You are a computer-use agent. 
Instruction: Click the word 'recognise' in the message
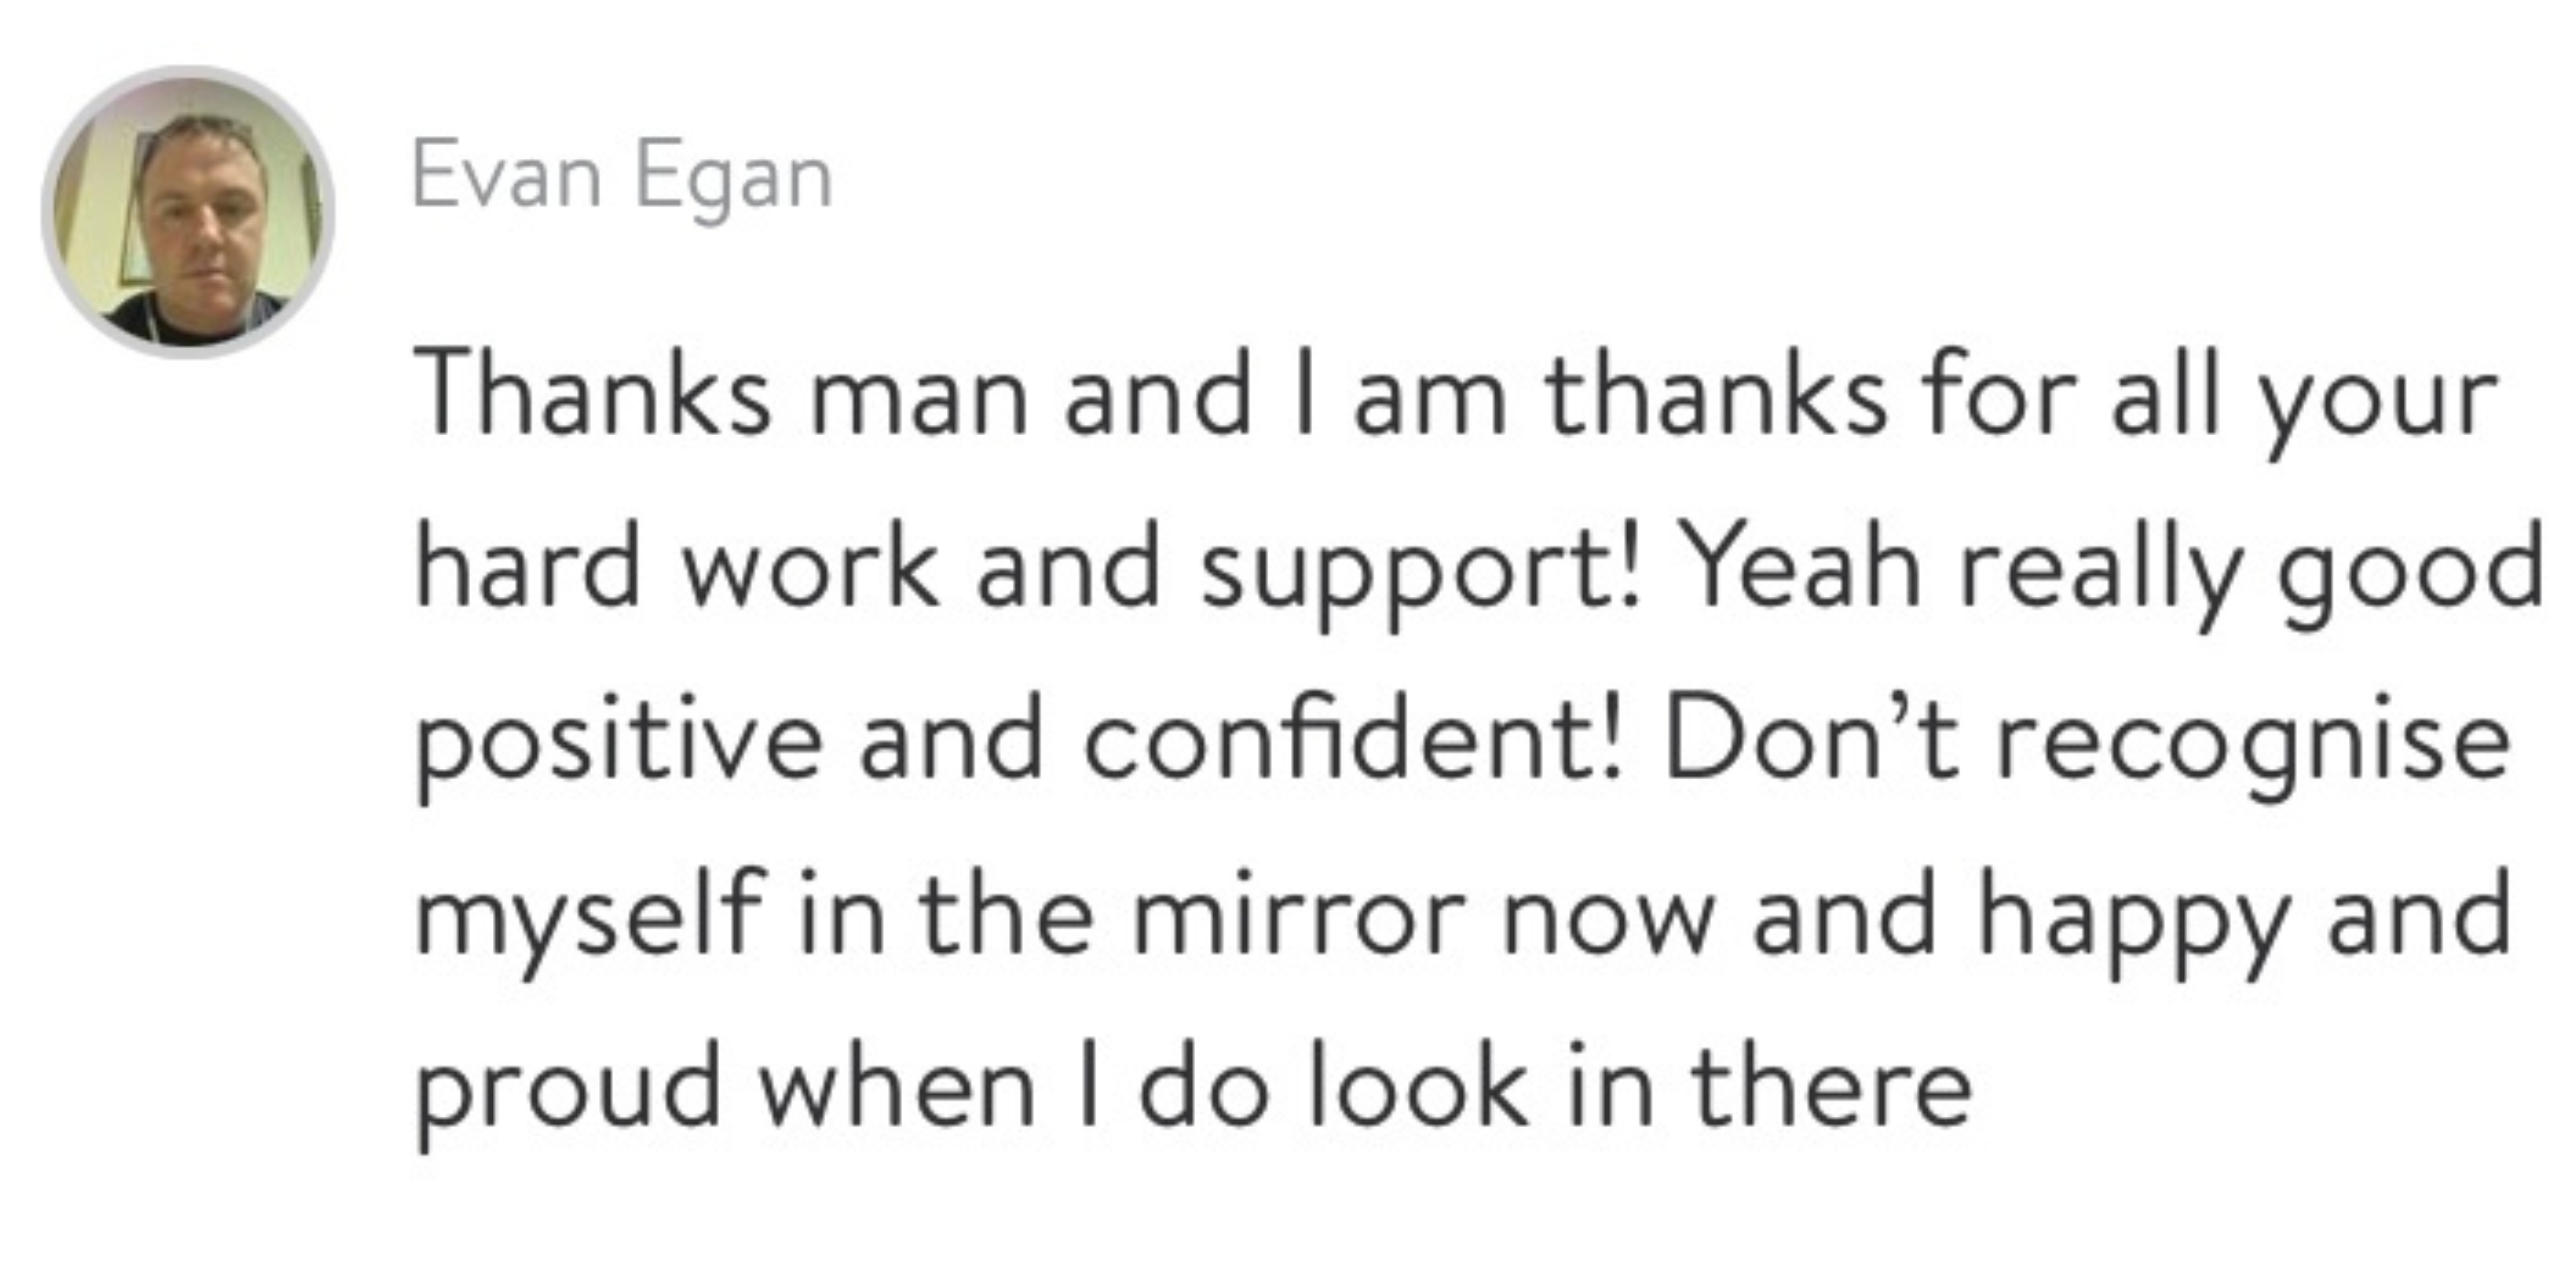2253,748
